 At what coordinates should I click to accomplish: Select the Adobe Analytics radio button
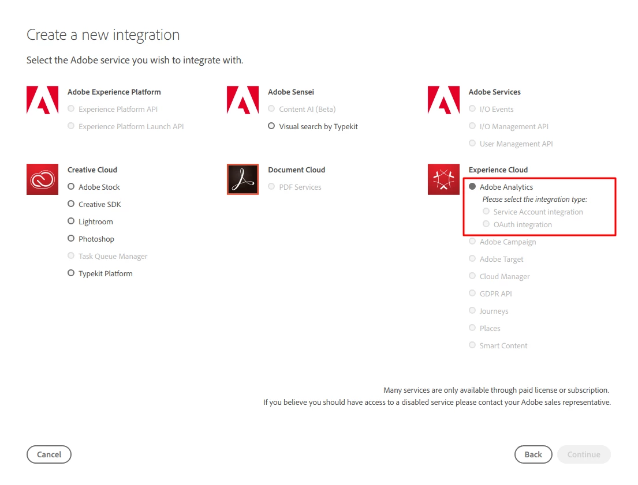472,187
